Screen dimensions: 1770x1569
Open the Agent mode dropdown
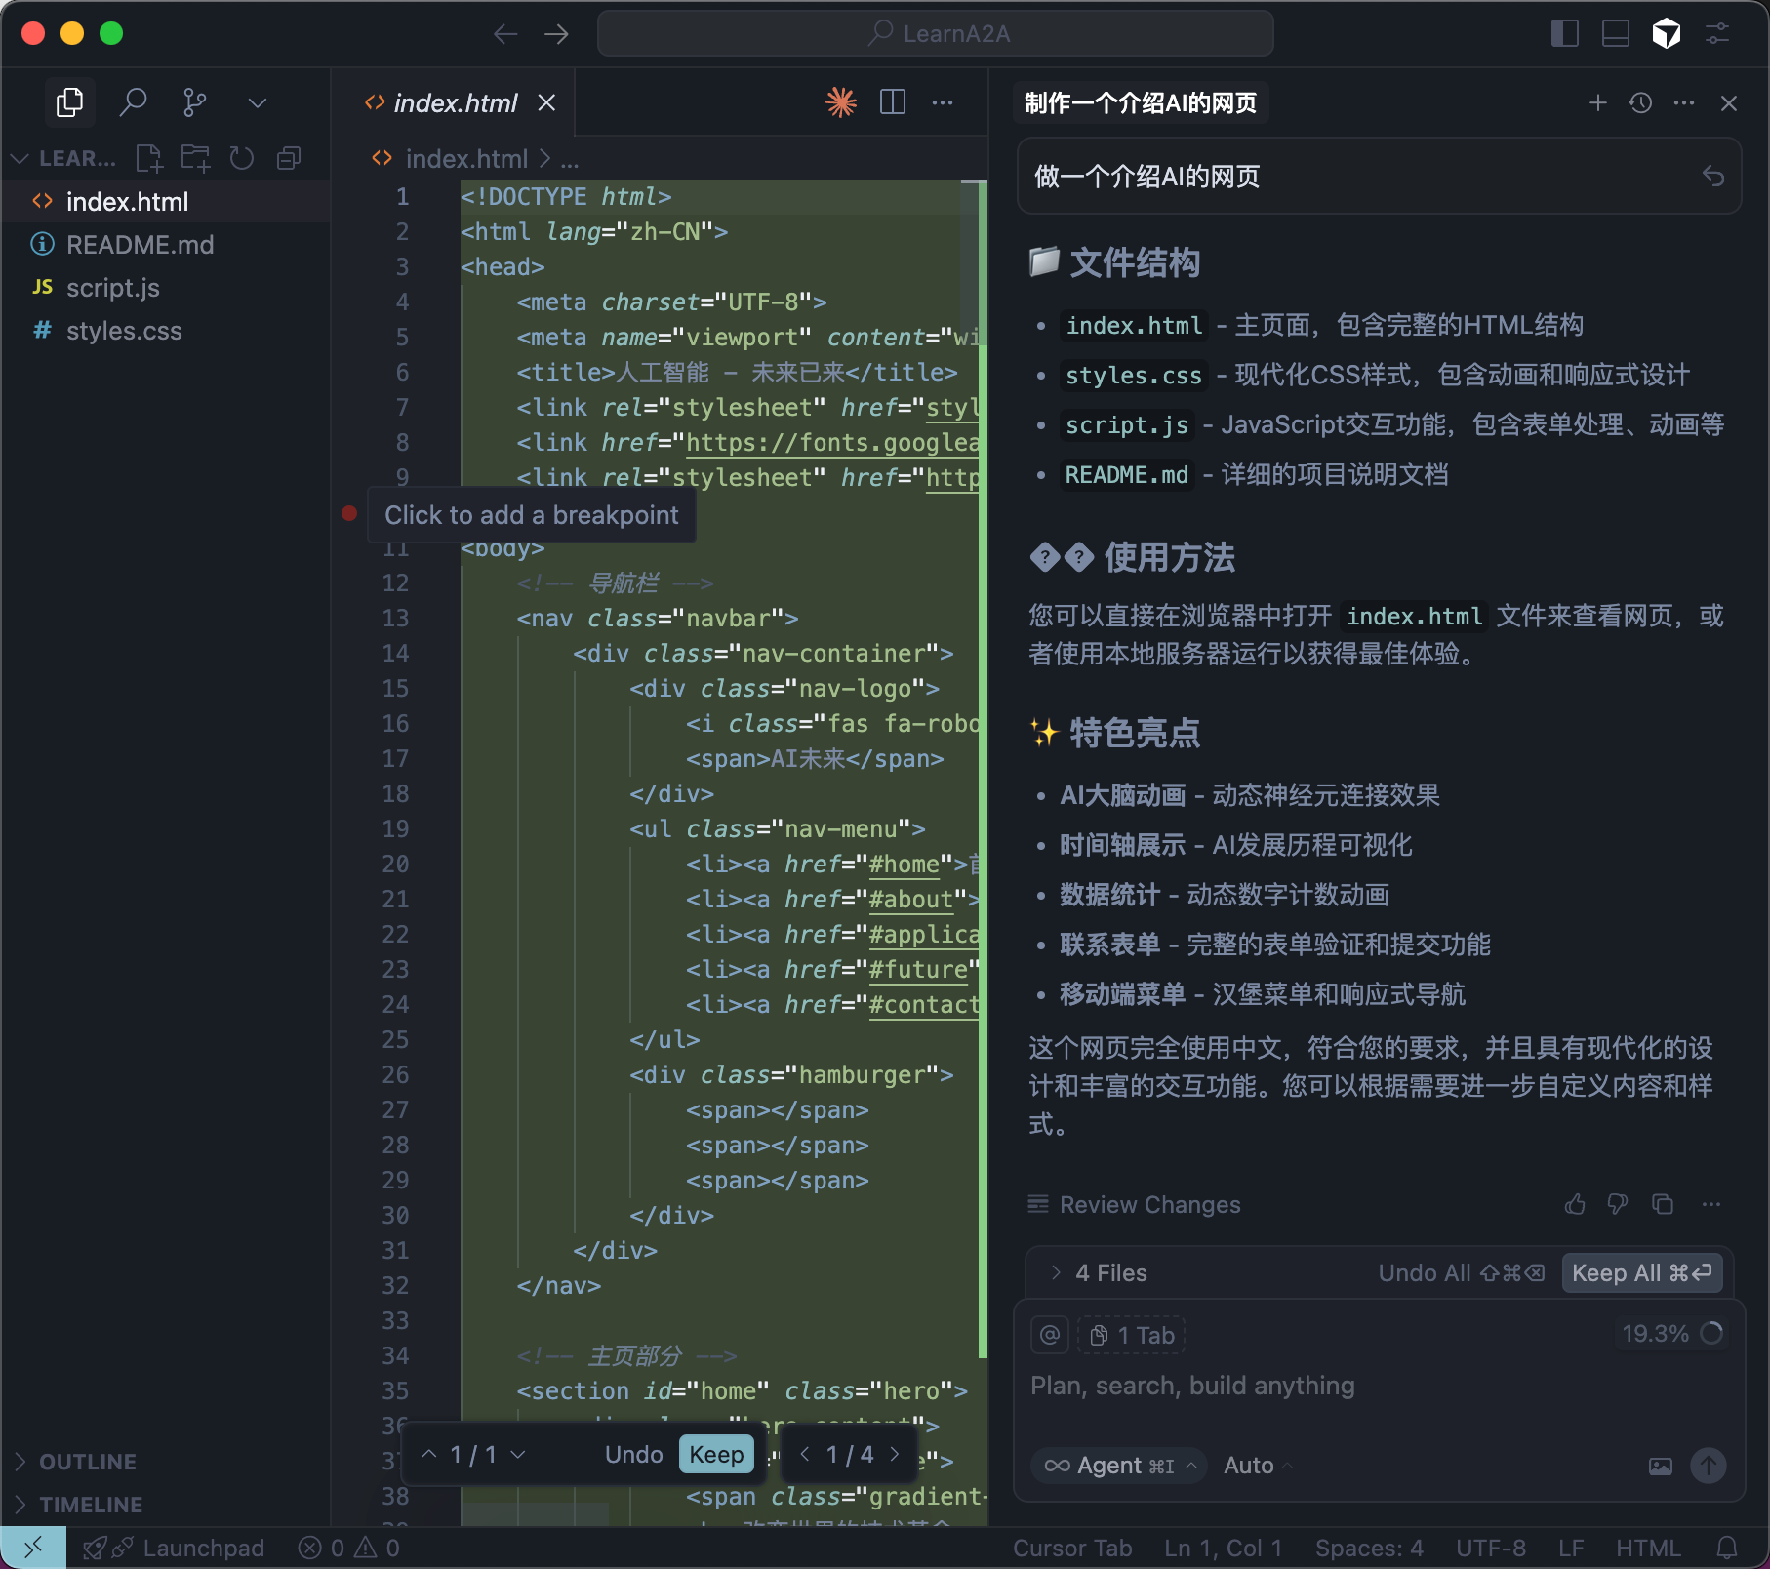pyautogui.click(x=1119, y=1466)
